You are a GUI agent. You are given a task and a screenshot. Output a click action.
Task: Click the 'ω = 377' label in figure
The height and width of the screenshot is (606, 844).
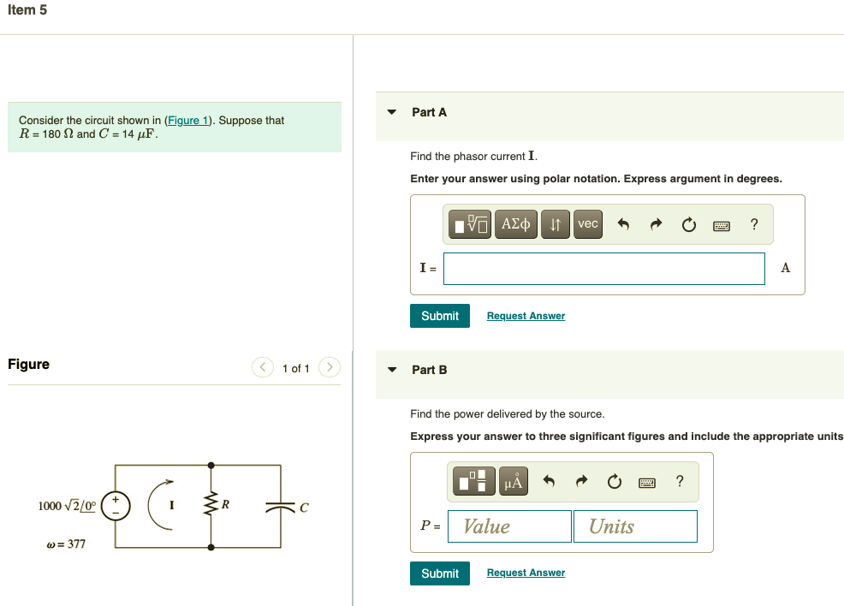coord(66,544)
